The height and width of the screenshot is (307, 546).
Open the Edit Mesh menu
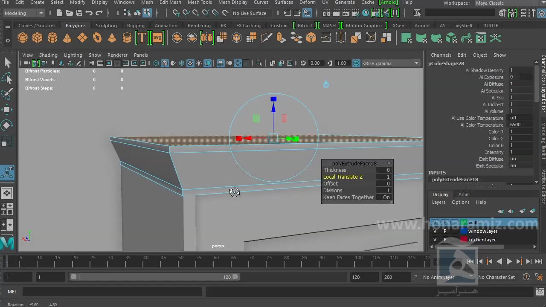tap(170, 3)
